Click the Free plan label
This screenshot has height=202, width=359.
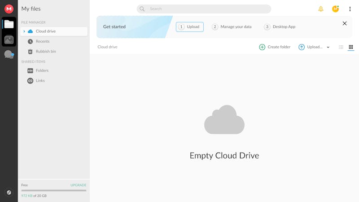coord(25,185)
